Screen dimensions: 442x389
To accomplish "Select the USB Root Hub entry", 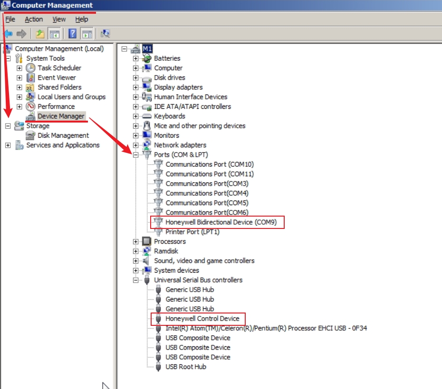I will [186, 367].
